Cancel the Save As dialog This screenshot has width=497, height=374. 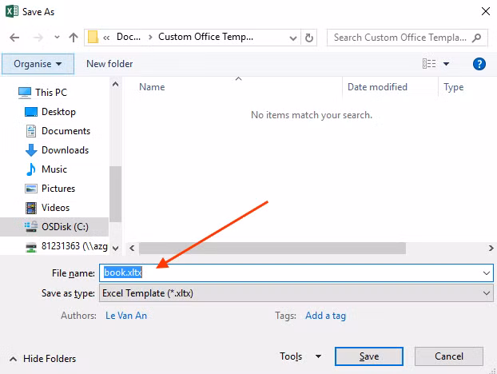tap(448, 356)
